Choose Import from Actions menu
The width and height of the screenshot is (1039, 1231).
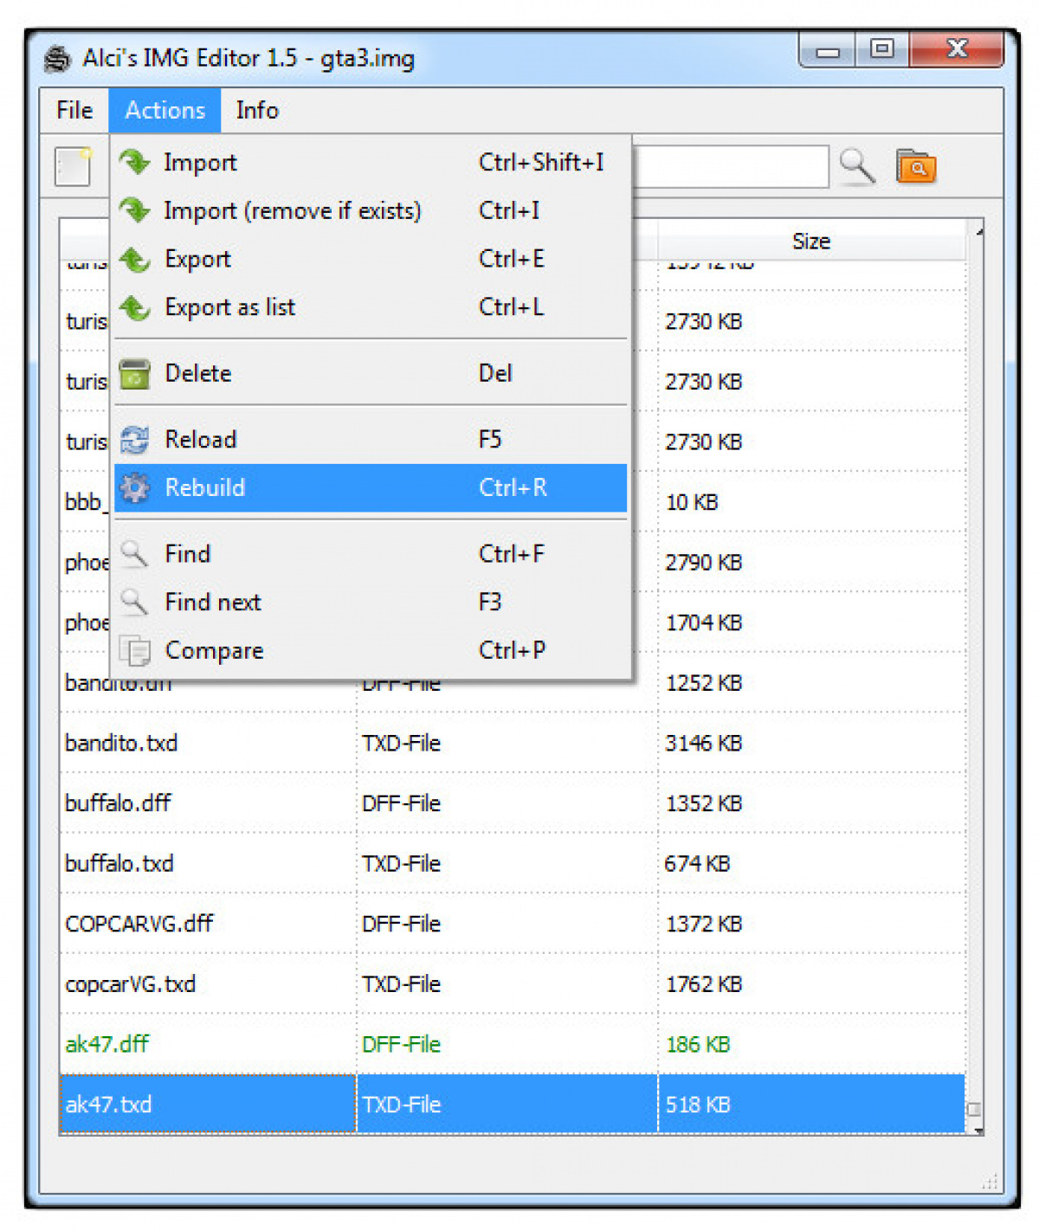[x=371, y=162]
